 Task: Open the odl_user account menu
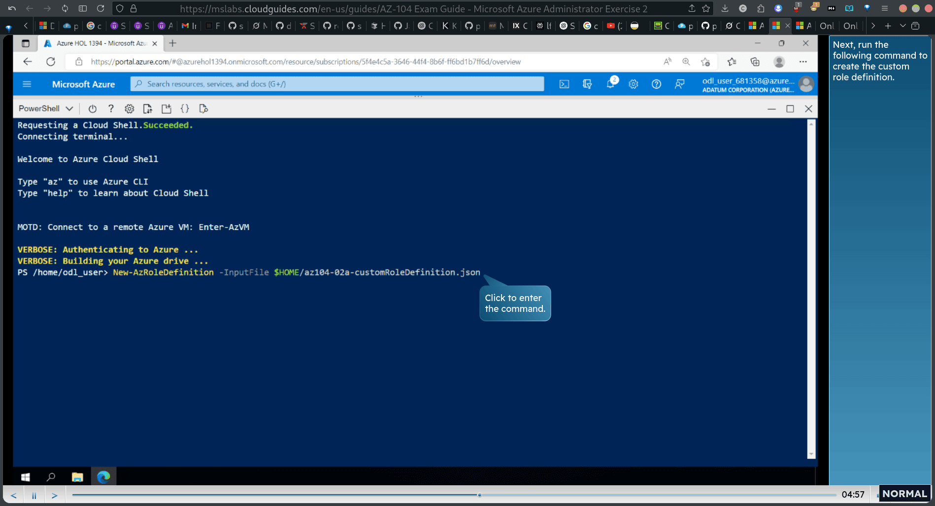pos(757,84)
